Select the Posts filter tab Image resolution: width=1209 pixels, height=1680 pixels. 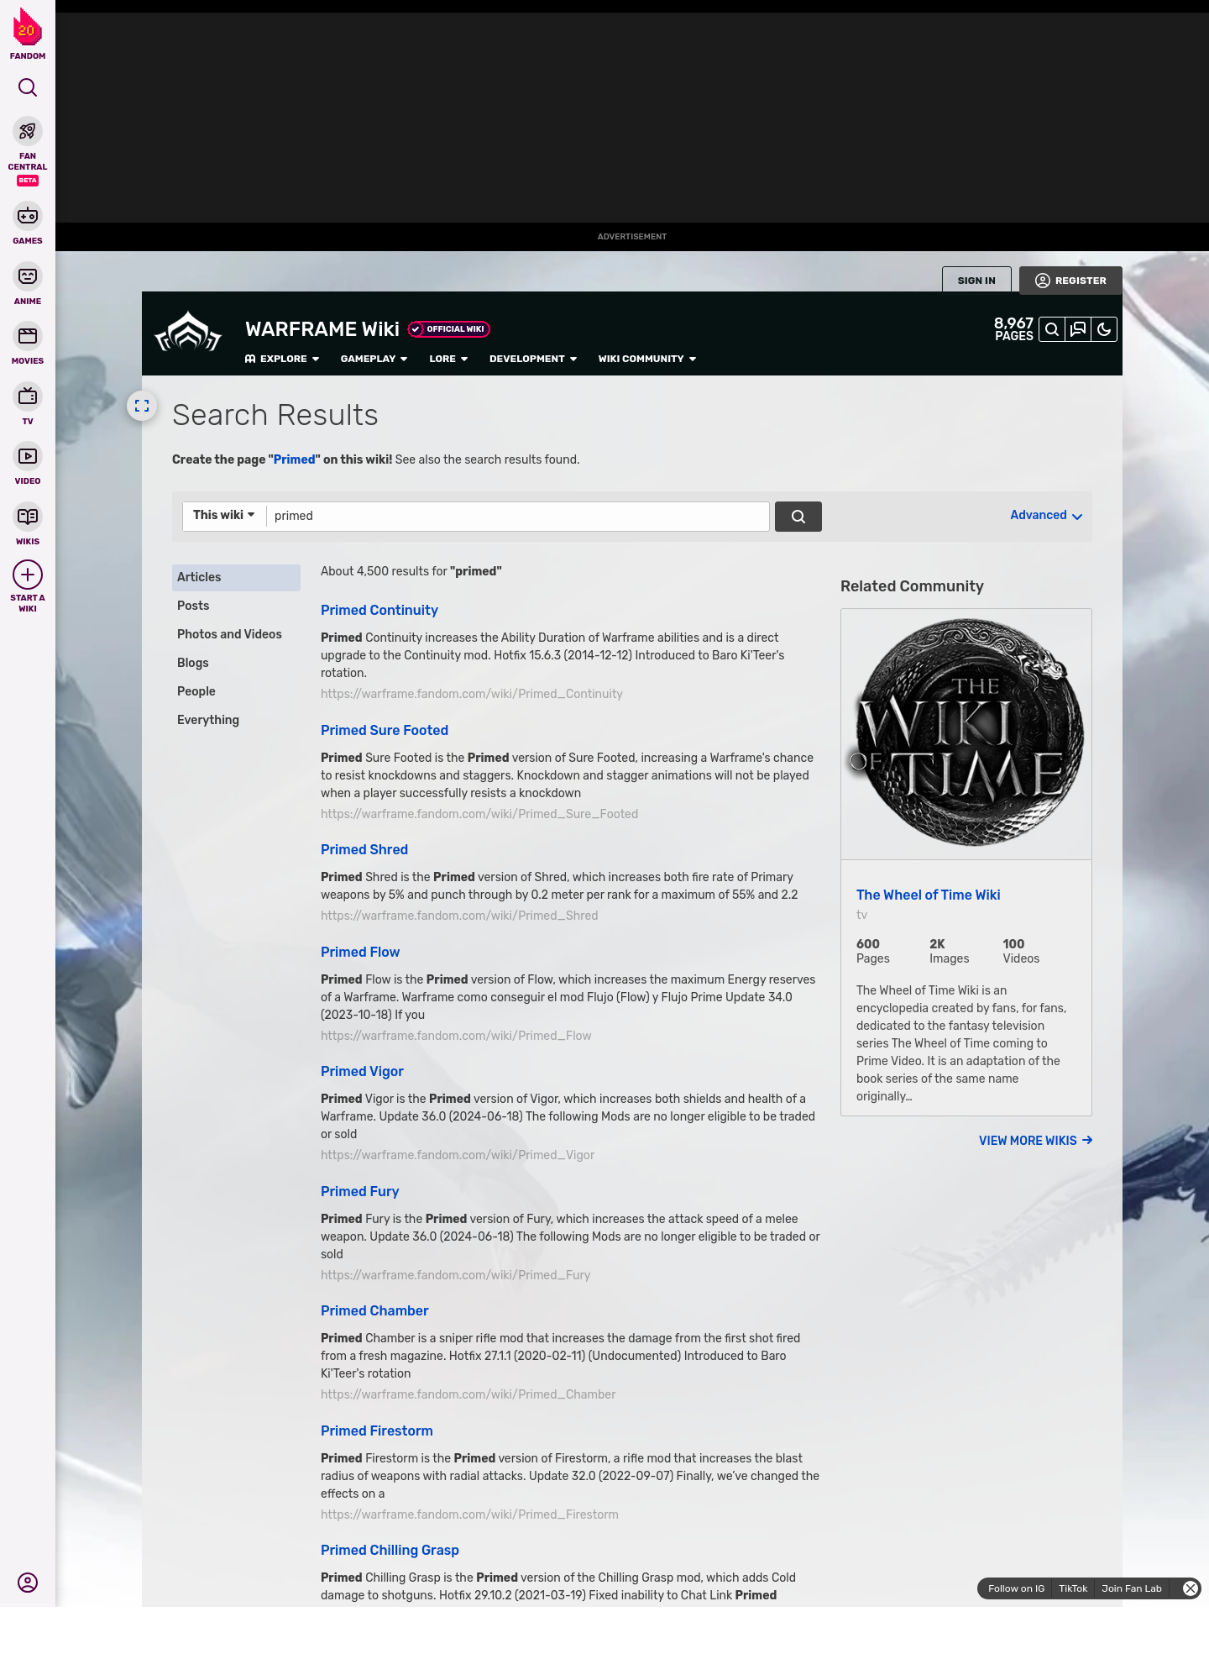[236, 606]
